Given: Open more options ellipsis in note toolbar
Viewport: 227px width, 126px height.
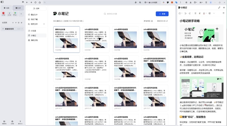Looking at the screenshot, I should tap(214, 13).
